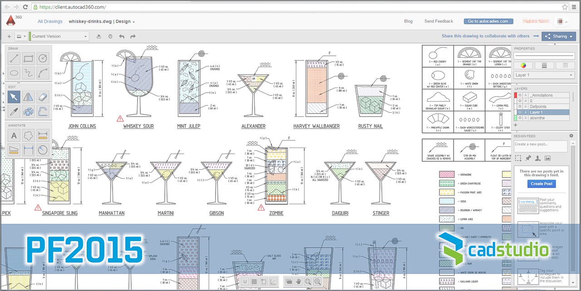Choose the linear measure distance tool
This screenshot has height=291, width=581.
[x=42, y=135]
